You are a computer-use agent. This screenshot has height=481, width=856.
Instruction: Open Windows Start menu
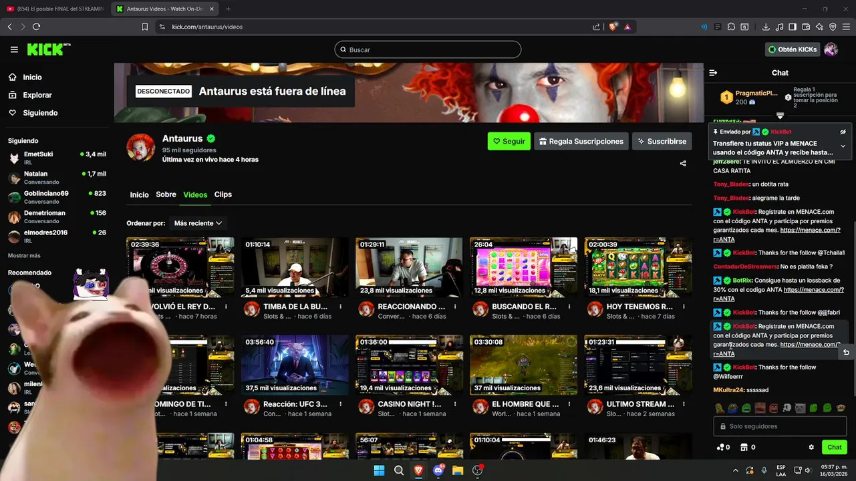point(379,470)
